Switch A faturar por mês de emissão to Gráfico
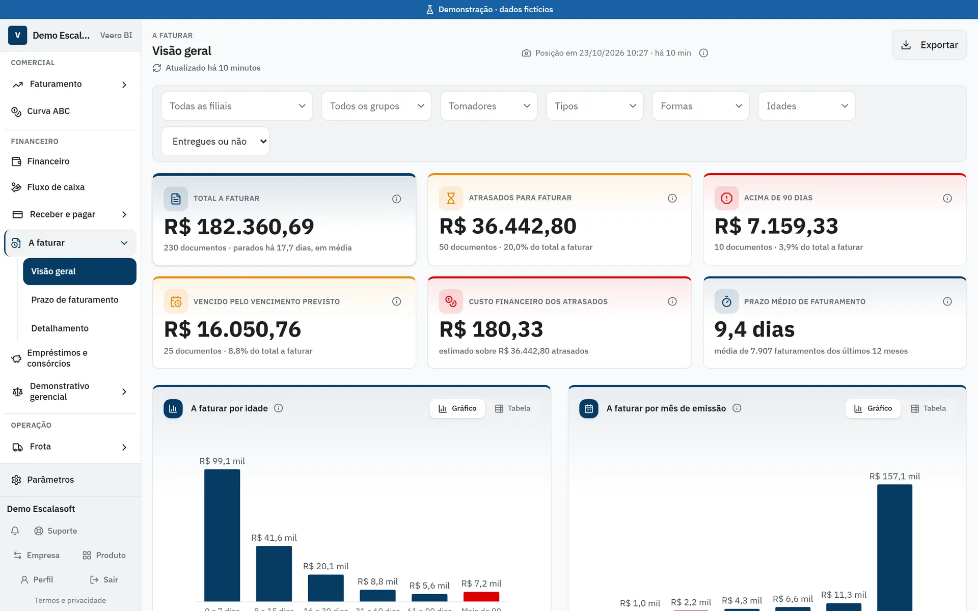 (x=873, y=408)
